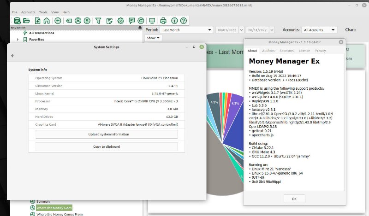The width and height of the screenshot is (369, 216).
Task: Go to the home page icon
Action: coord(47,21)
